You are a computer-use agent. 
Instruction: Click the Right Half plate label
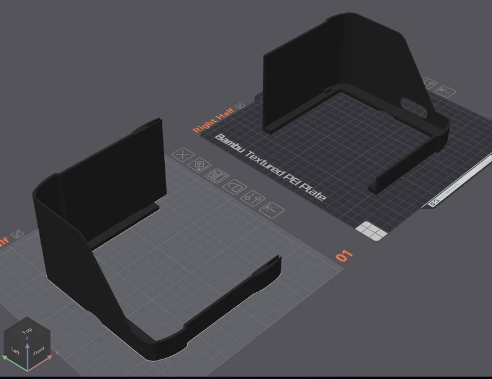point(213,120)
